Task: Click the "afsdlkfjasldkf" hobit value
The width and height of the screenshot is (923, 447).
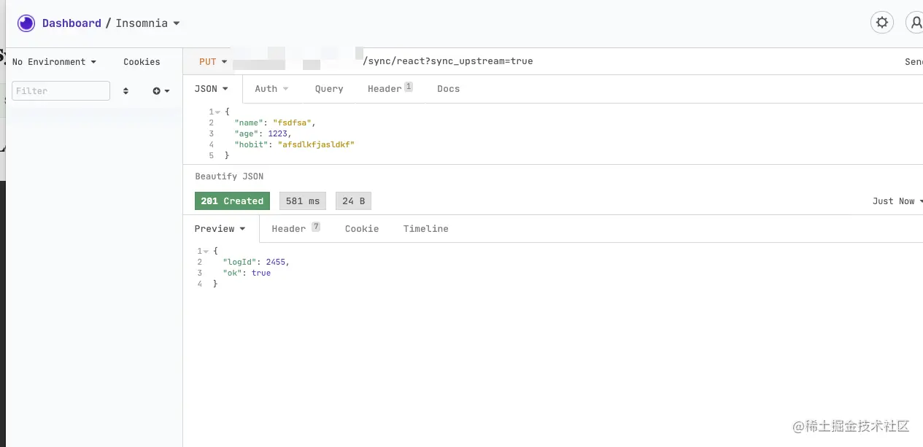Action: 316,145
